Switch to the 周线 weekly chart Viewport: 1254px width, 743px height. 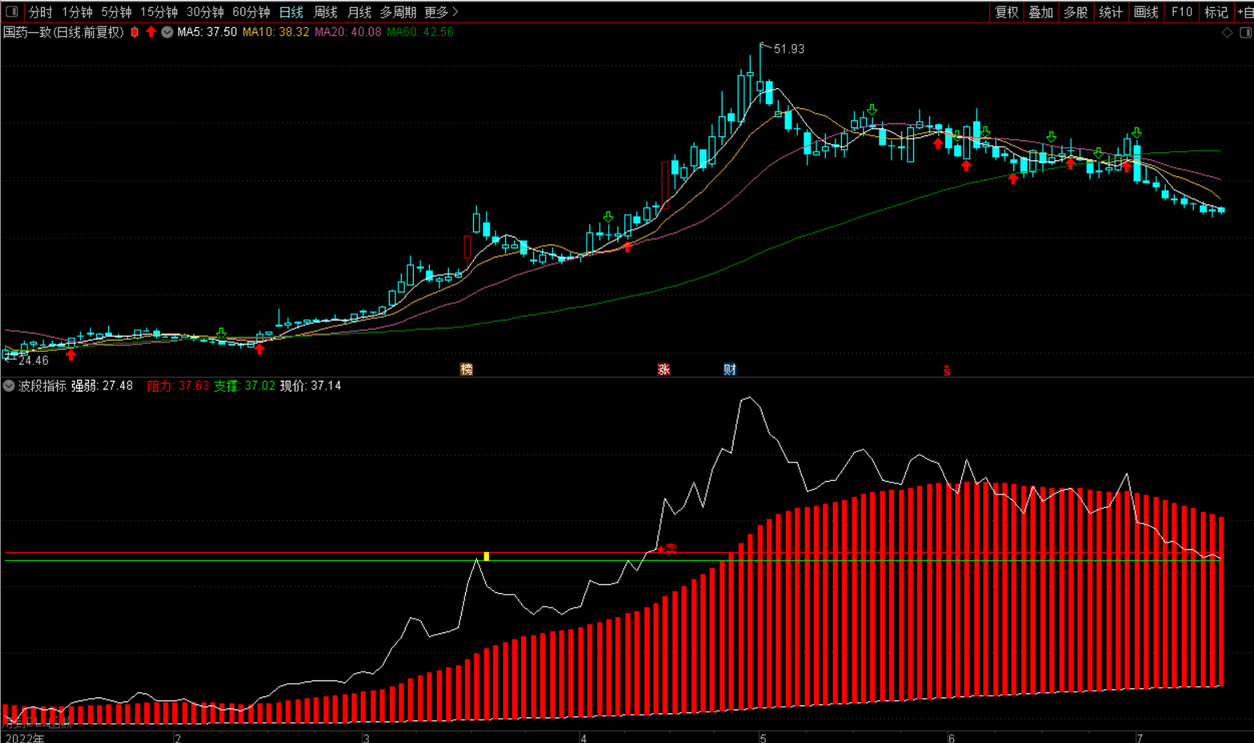(x=326, y=12)
